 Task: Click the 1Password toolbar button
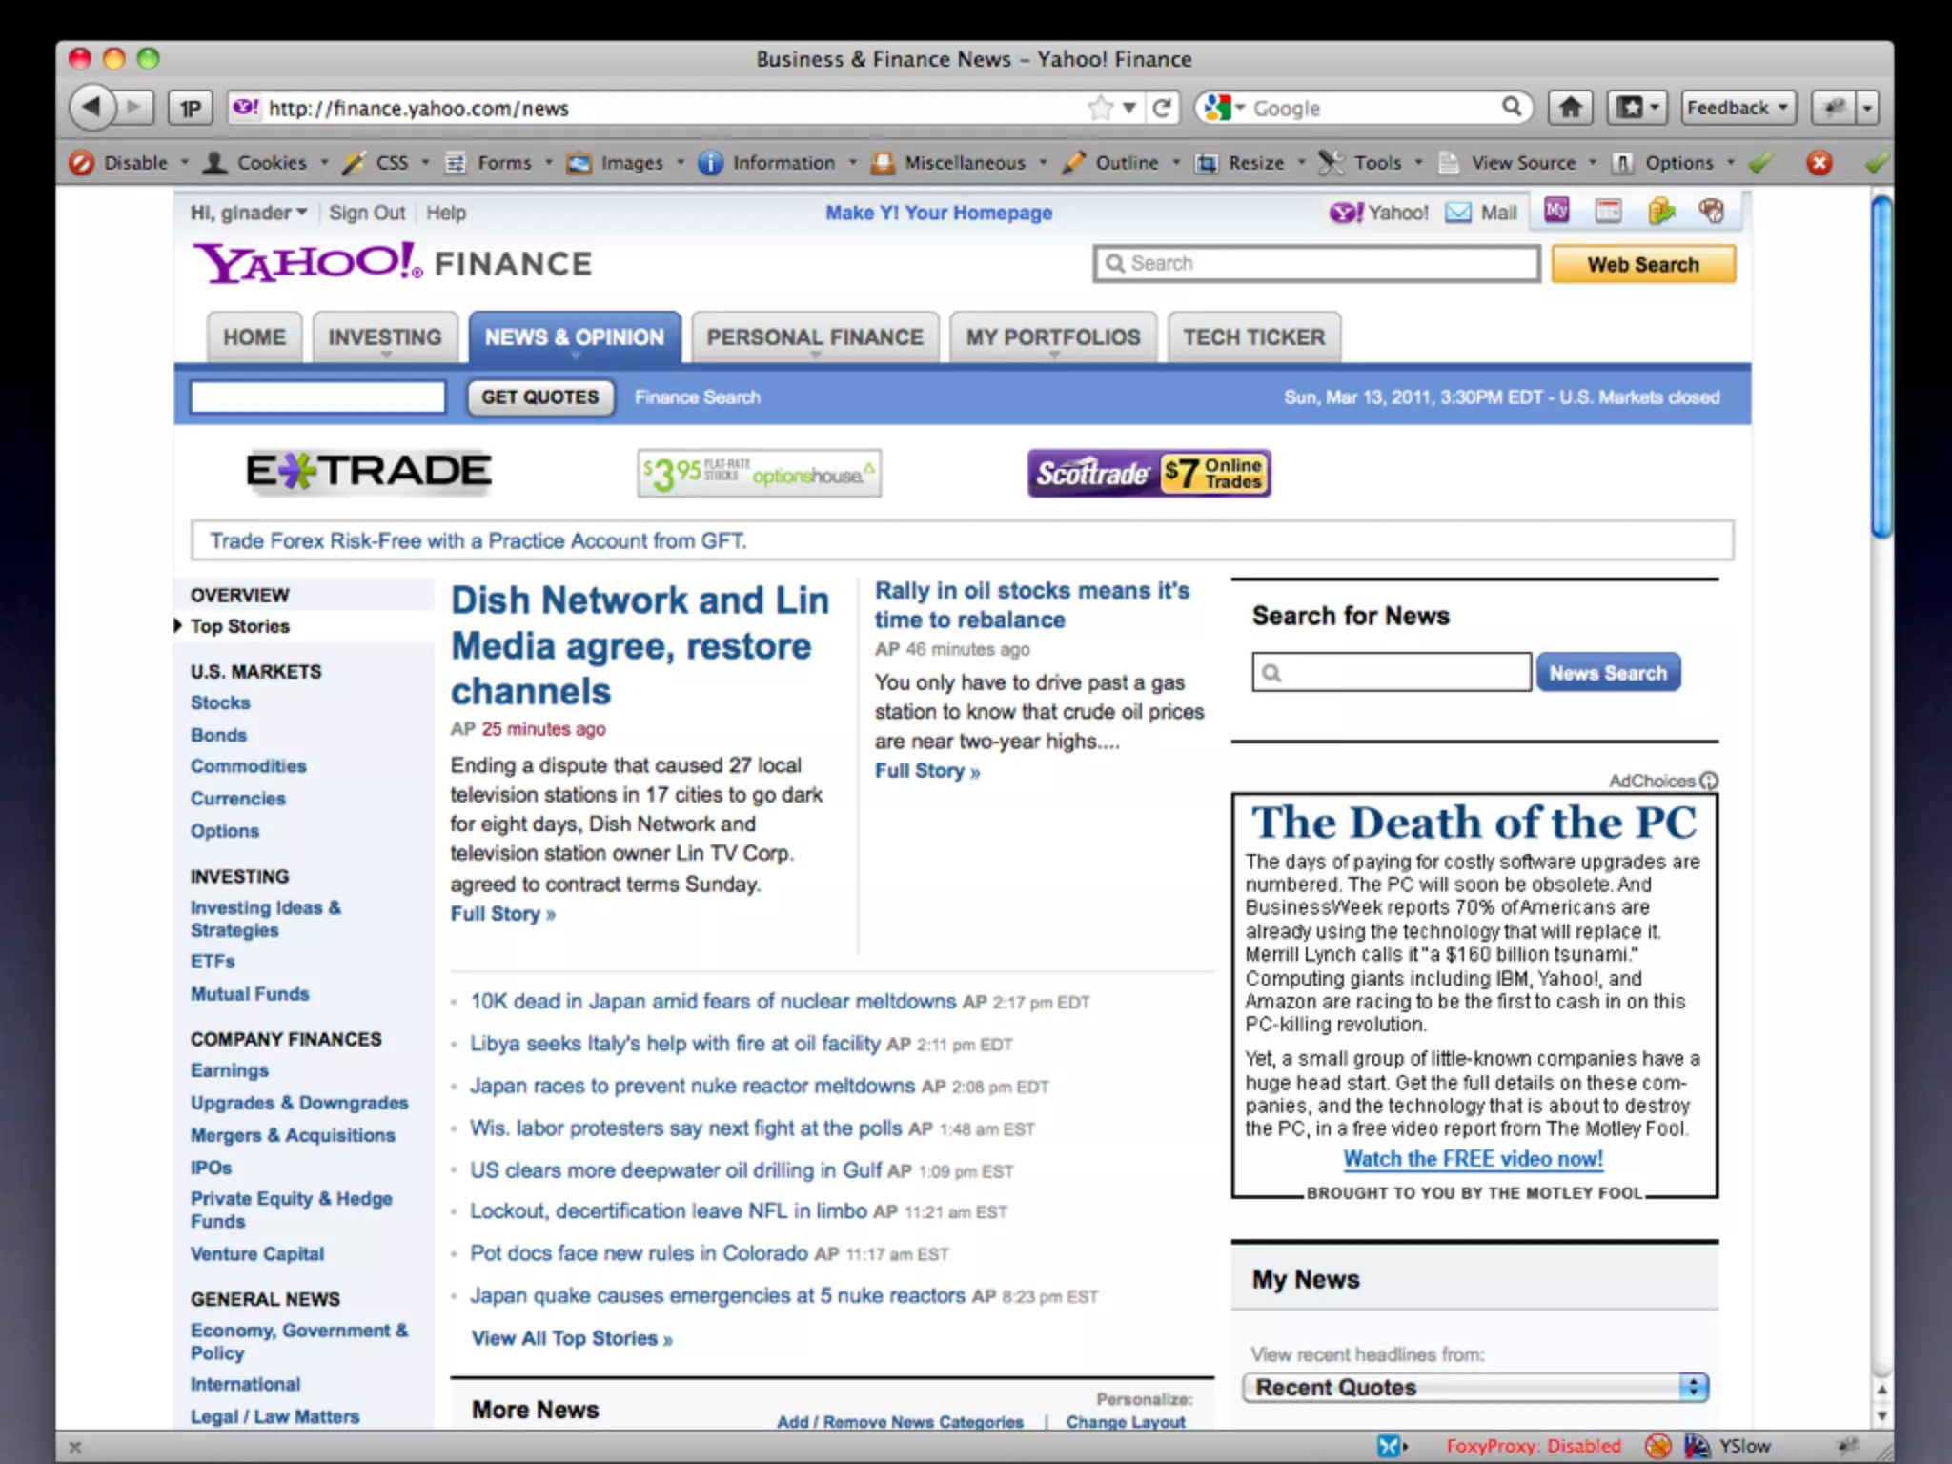click(x=191, y=108)
